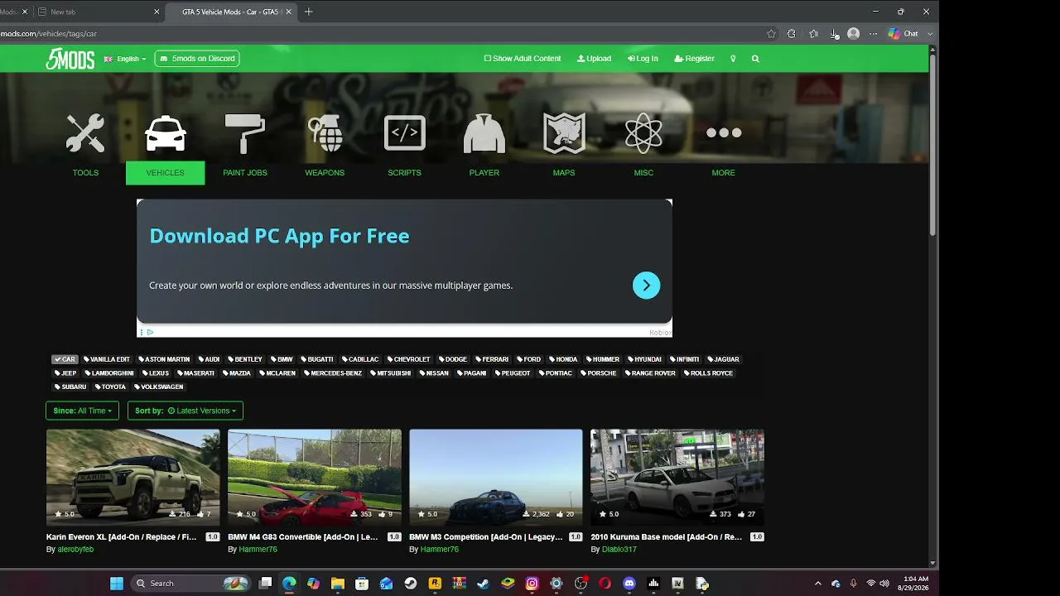Image resolution: width=1060 pixels, height=596 pixels.
Task: Click the browser address bar
Action: click(x=381, y=34)
